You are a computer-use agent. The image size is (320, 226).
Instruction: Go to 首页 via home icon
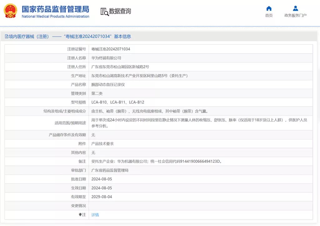[x=269, y=8]
